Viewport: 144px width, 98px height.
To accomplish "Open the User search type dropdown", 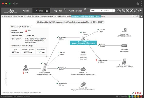I will click(x=97, y=11).
